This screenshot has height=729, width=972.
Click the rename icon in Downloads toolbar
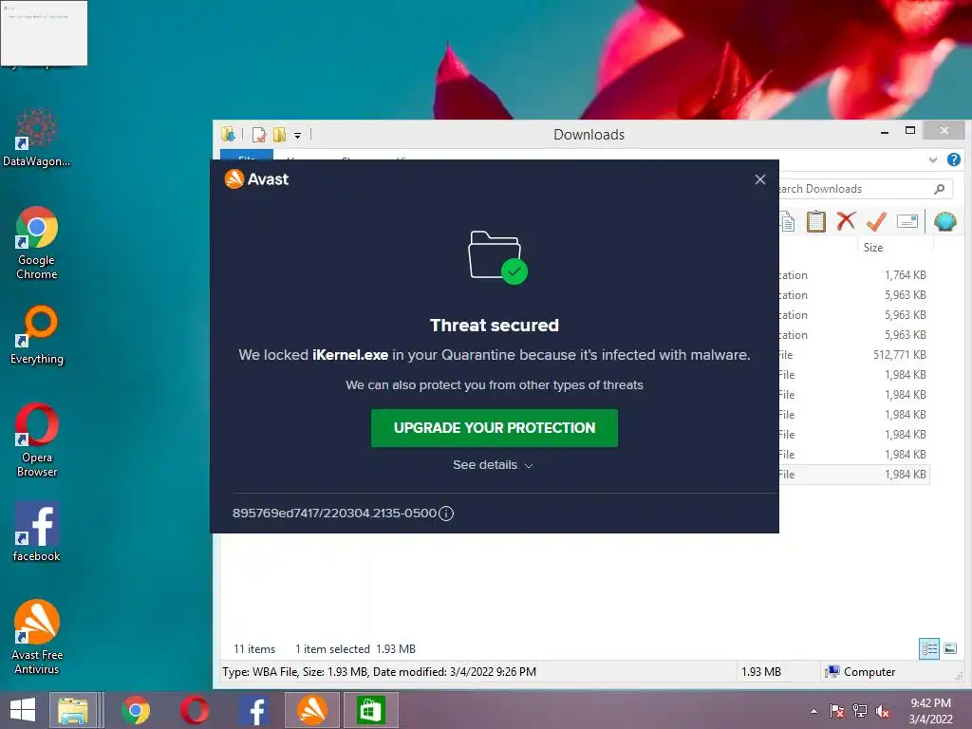tap(907, 221)
